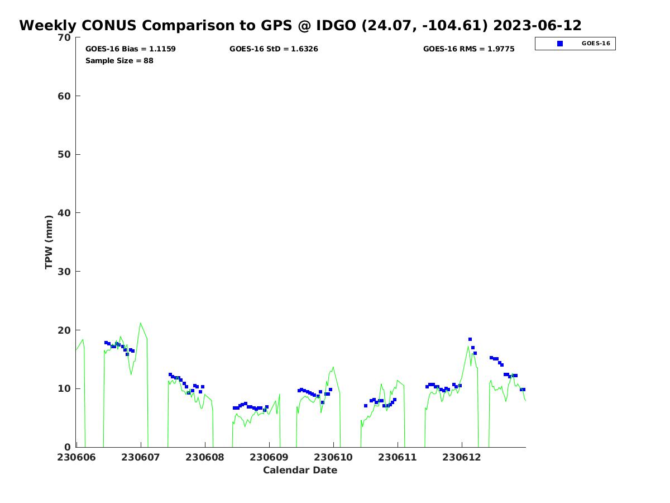Select the GOES-16 Bias statistic text
The width and height of the screenshot is (670, 503).
pos(130,49)
